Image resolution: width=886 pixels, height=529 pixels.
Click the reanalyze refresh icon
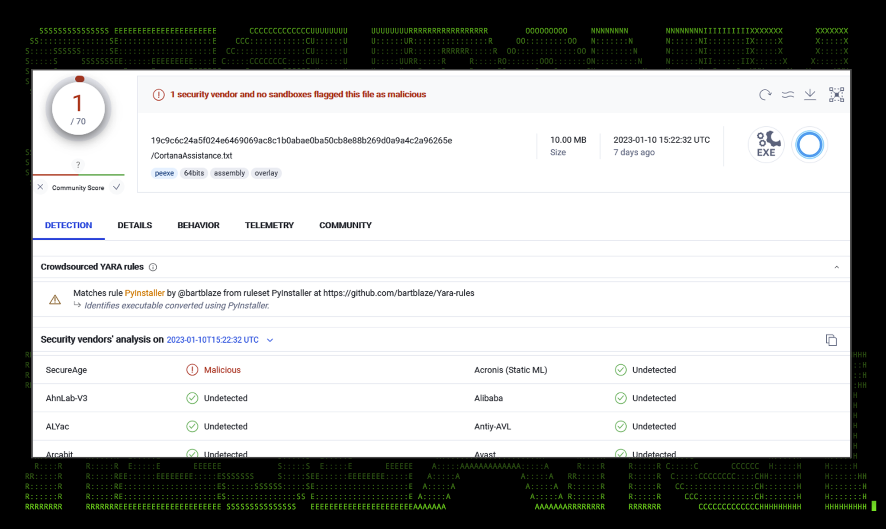765,95
